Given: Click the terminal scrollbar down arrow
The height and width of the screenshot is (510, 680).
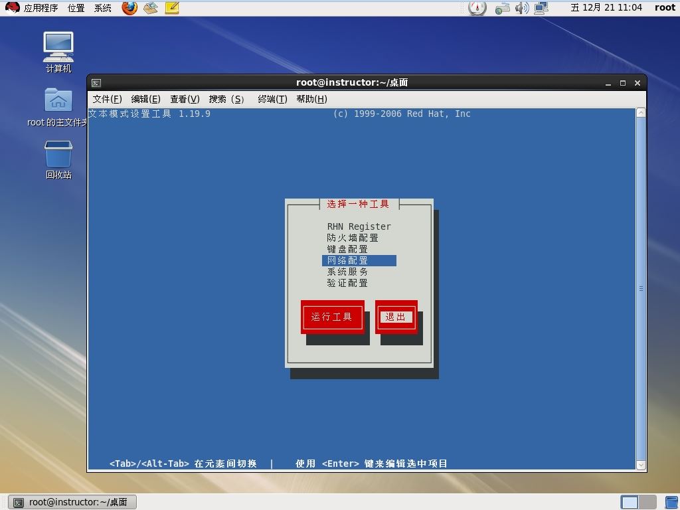Looking at the screenshot, I should [641, 466].
